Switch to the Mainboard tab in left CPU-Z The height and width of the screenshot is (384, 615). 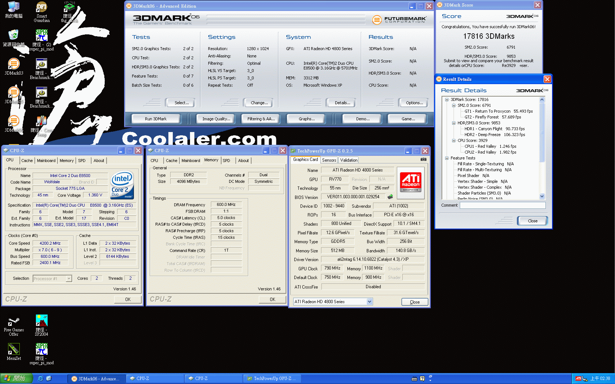pos(46,161)
